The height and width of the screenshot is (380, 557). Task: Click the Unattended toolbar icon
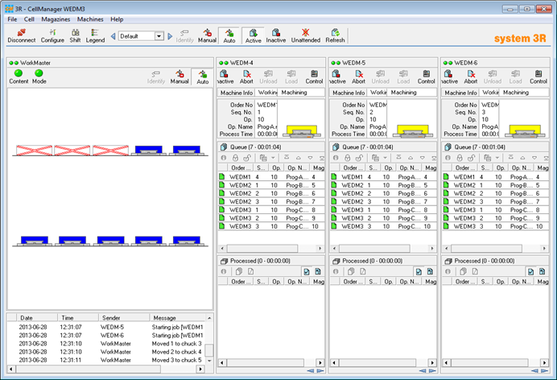[x=306, y=36]
